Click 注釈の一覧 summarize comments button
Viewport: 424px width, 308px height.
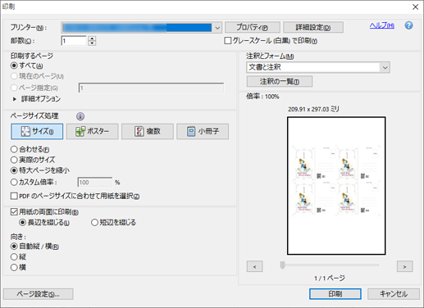280,81
